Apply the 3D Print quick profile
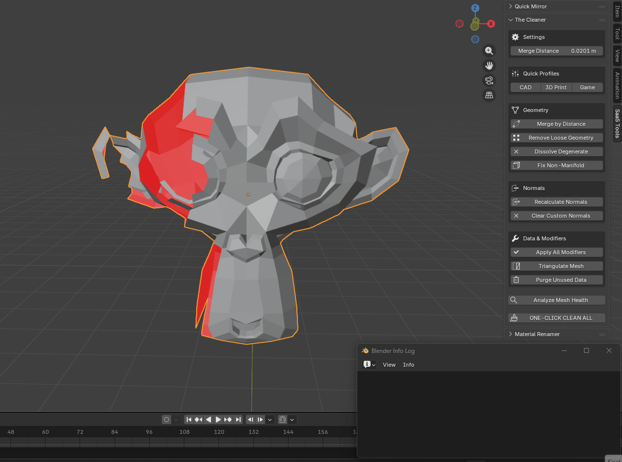 pos(556,87)
